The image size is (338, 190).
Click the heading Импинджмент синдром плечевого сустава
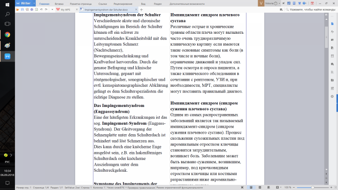click(x=205, y=18)
